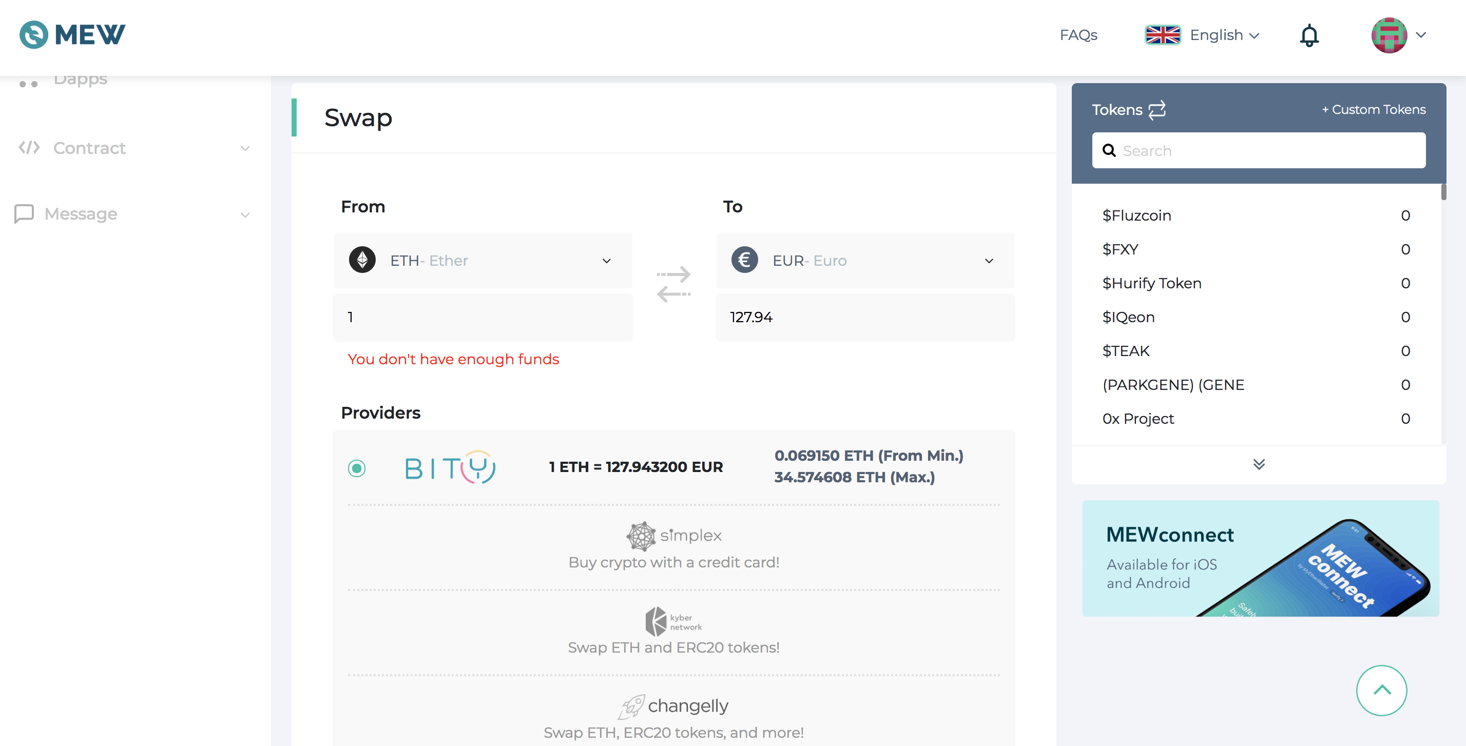Select the $Fluzcoin token row
The width and height of the screenshot is (1466, 746).
[x=1256, y=215]
